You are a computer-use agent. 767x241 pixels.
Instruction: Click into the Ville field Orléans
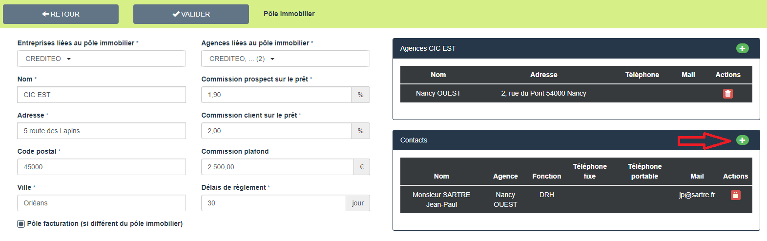[102, 203]
